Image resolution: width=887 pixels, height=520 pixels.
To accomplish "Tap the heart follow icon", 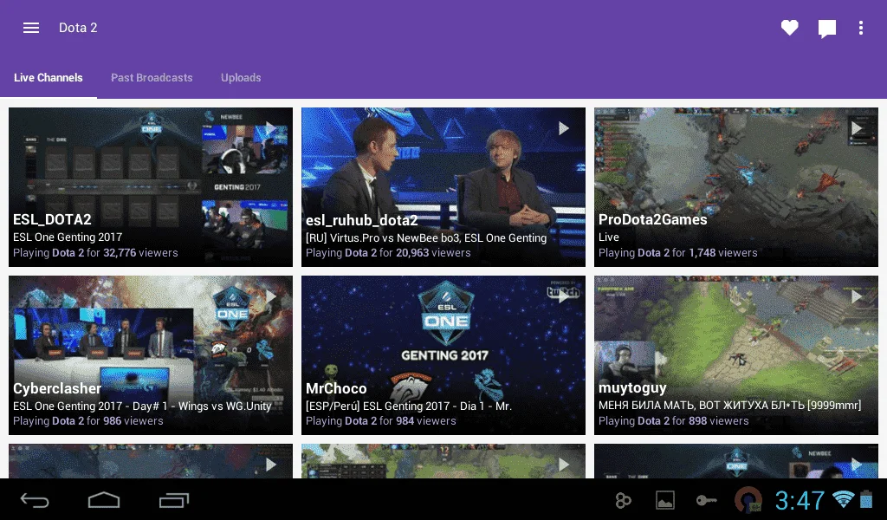I will click(x=790, y=28).
